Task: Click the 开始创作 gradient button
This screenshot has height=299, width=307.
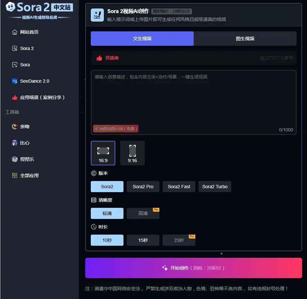Action: [x=193, y=268]
